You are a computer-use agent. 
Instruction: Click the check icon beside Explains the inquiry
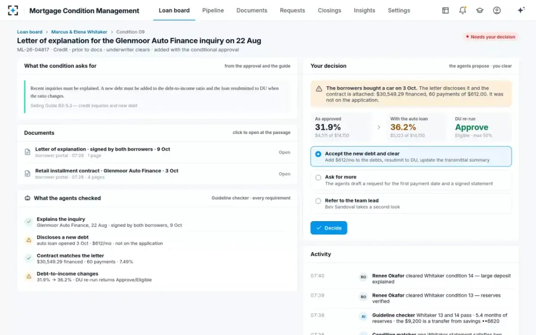[x=29, y=222]
